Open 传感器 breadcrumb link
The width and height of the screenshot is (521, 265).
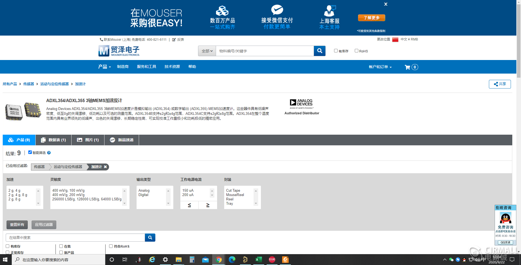(x=29, y=84)
